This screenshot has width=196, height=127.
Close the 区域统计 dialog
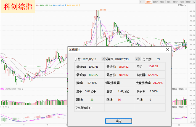(x=168, y=49)
